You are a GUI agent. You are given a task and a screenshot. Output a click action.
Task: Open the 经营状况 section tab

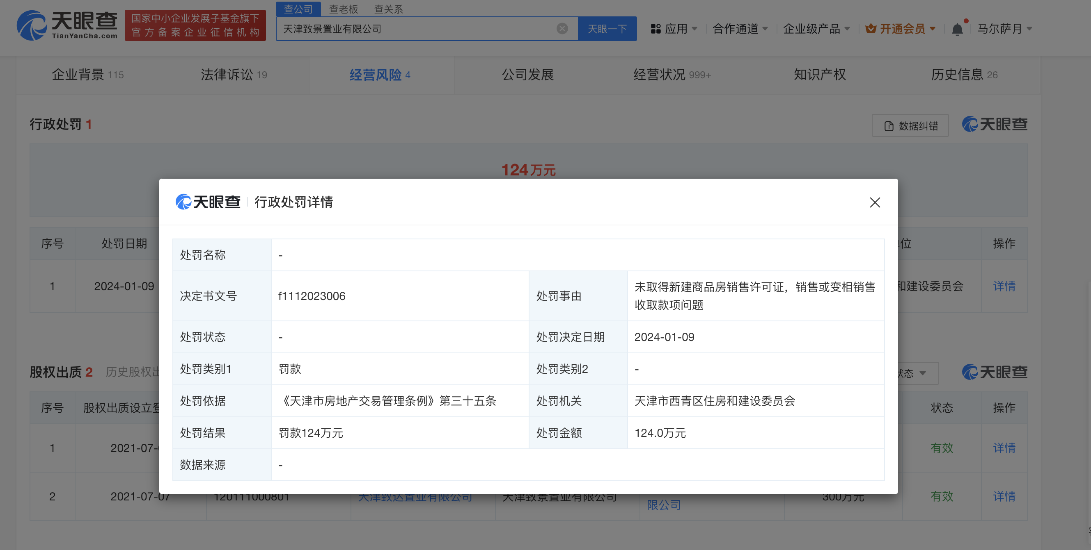(x=672, y=75)
